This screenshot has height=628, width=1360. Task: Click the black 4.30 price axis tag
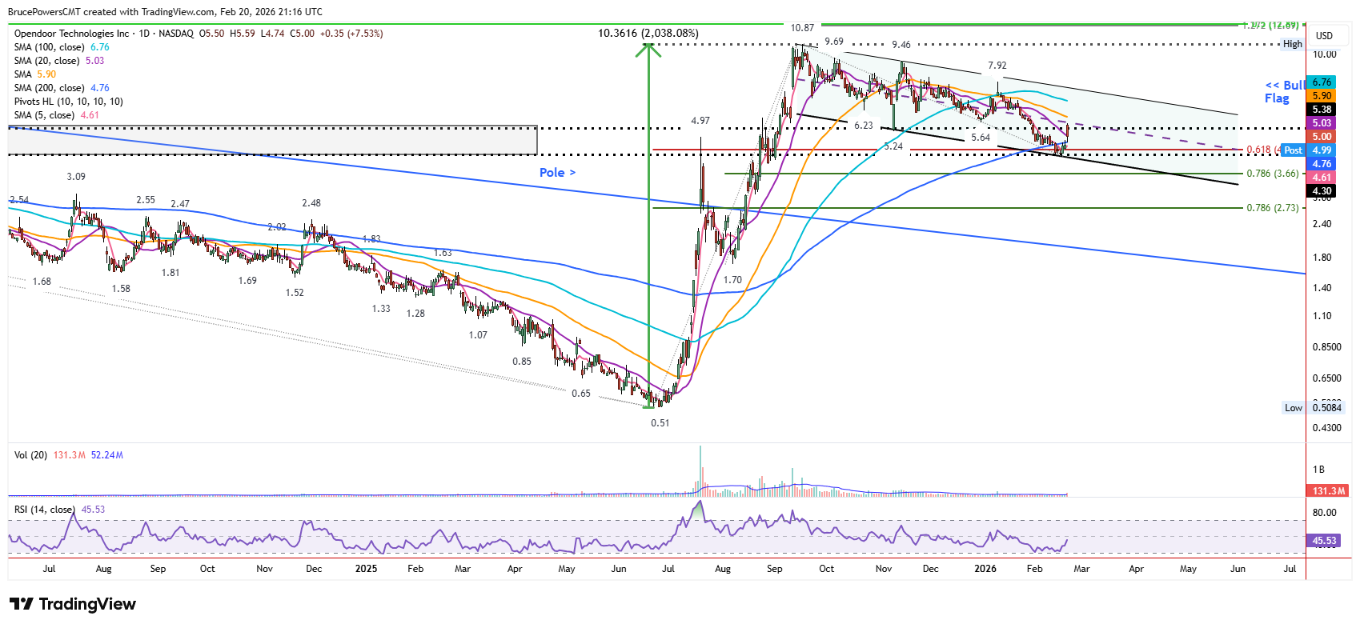[x=1322, y=191]
